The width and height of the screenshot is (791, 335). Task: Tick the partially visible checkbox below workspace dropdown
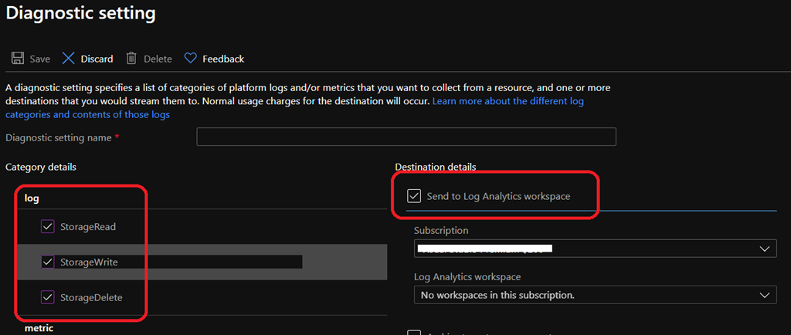[x=414, y=333]
